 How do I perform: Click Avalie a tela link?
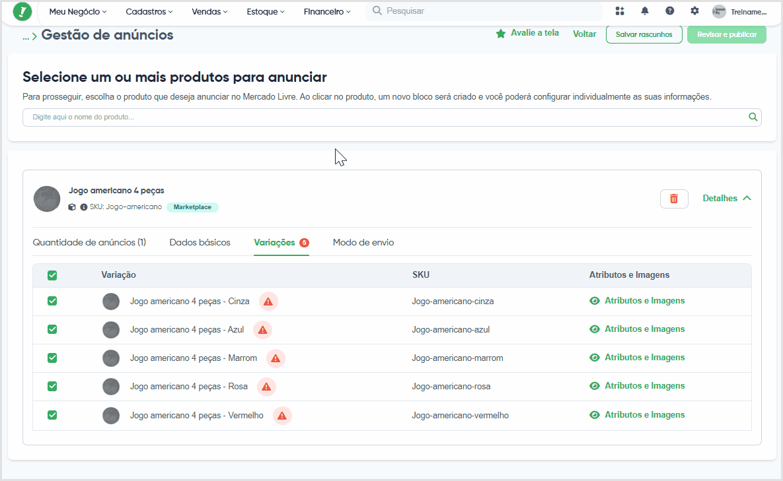tap(535, 33)
